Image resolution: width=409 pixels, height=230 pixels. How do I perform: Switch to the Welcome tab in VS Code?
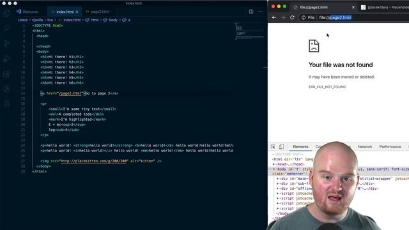(x=27, y=11)
